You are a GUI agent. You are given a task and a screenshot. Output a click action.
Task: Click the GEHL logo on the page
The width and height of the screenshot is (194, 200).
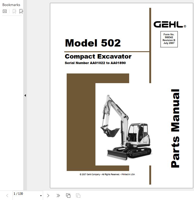pyautogui.click(x=170, y=25)
